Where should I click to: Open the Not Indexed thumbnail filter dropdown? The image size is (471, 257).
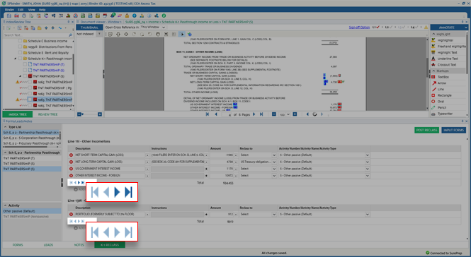pyautogui.click(x=99, y=34)
